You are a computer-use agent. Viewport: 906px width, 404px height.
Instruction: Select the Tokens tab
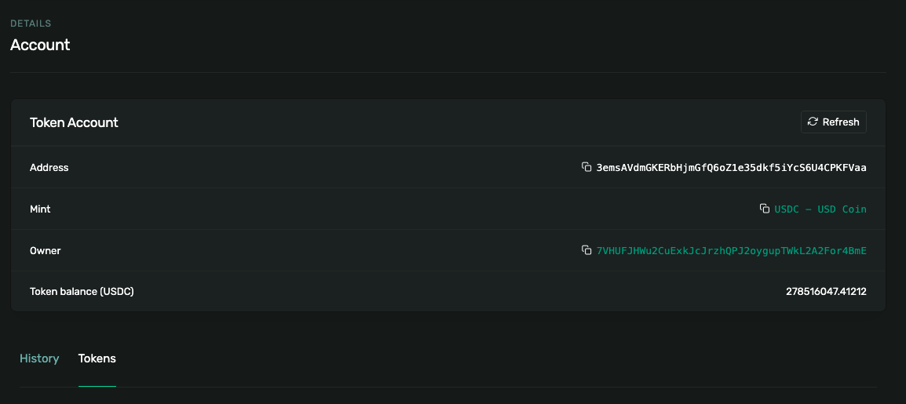[x=97, y=359]
